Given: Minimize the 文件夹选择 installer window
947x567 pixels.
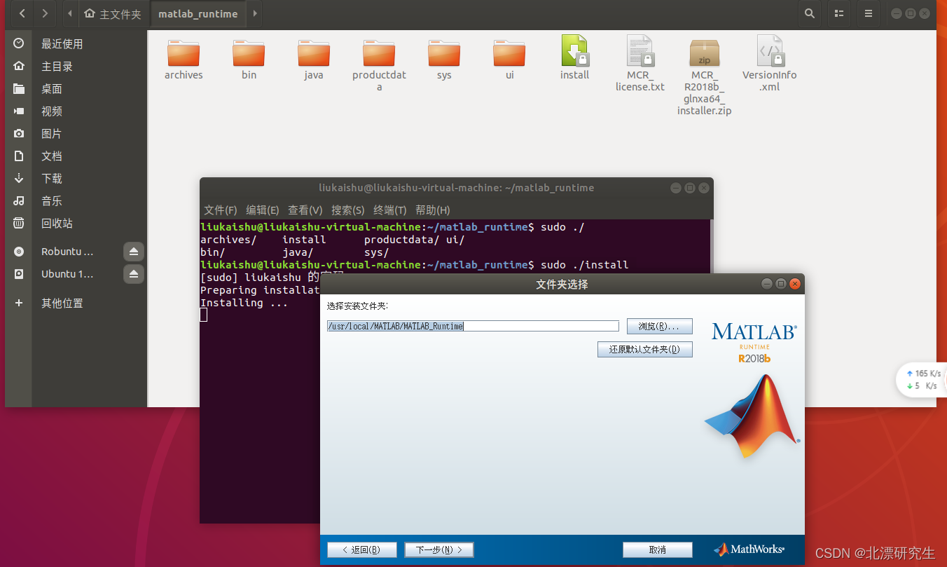Looking at the screenshot, I should click(x=767, y=284).
